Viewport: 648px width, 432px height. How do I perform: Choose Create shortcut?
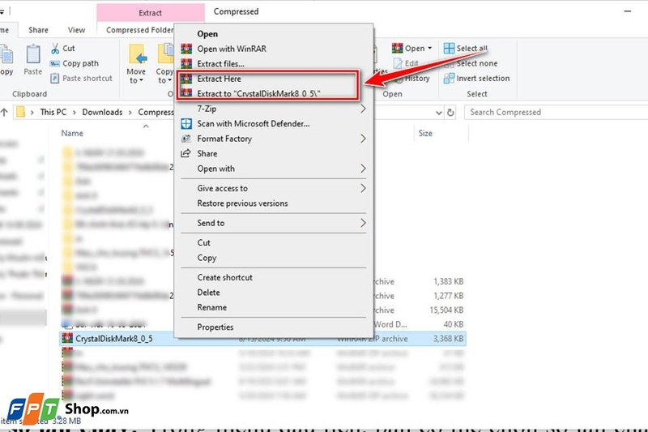tap(224, 277)
